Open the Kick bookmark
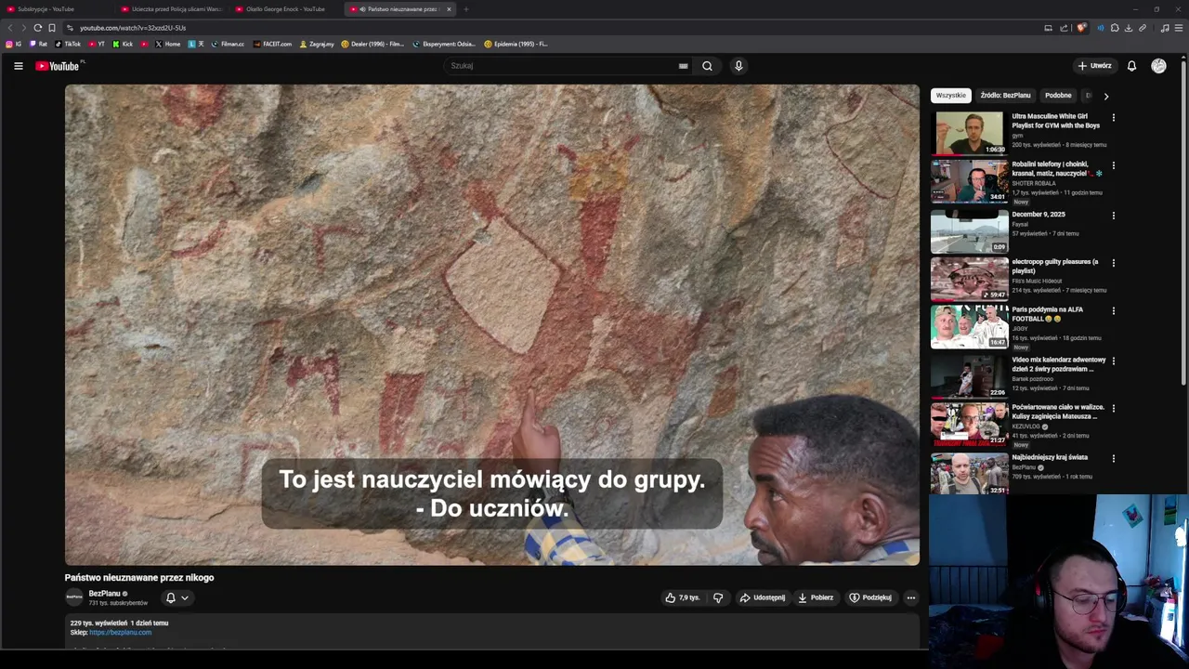 123,44
